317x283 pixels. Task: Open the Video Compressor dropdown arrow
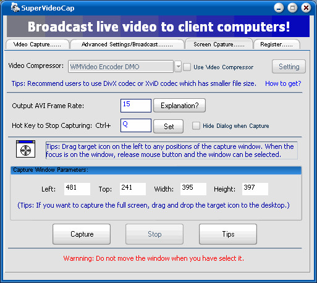click(178, 67)
